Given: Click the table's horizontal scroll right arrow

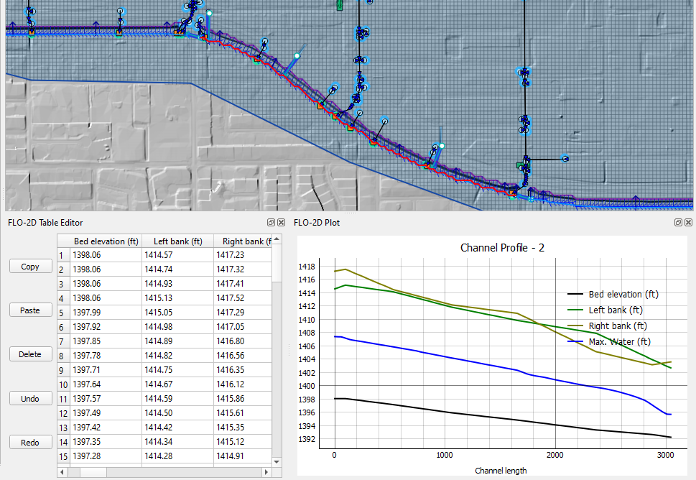Looking at the screenshot, I should (266, 472).
